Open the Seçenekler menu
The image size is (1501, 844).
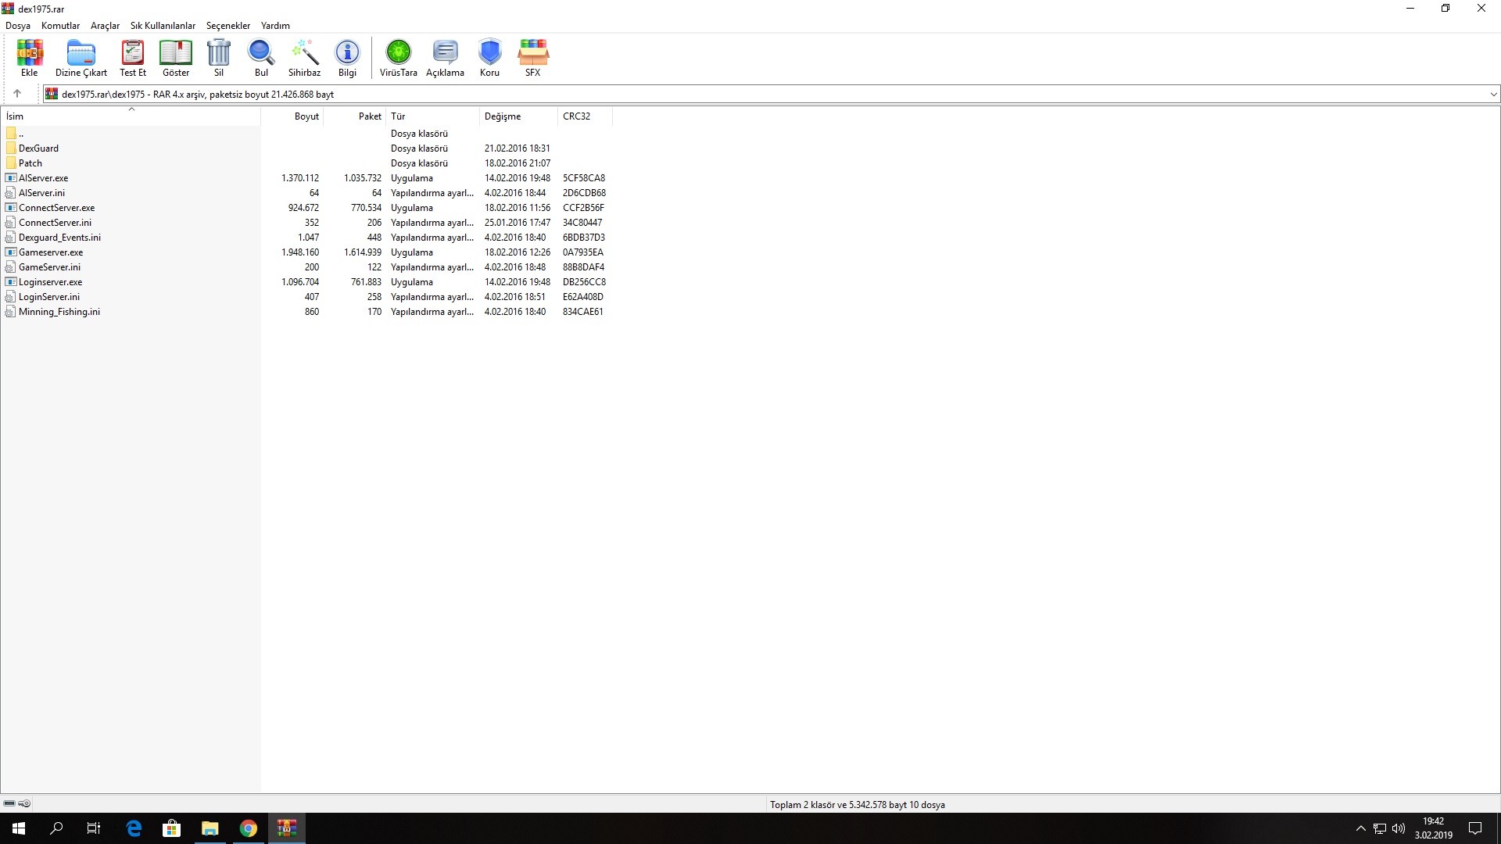[228, 26]
